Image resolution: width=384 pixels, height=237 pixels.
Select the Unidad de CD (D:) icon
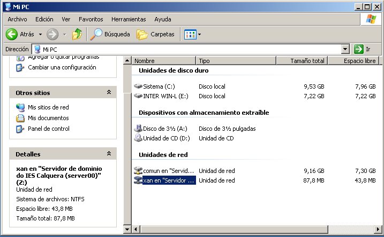138,138
